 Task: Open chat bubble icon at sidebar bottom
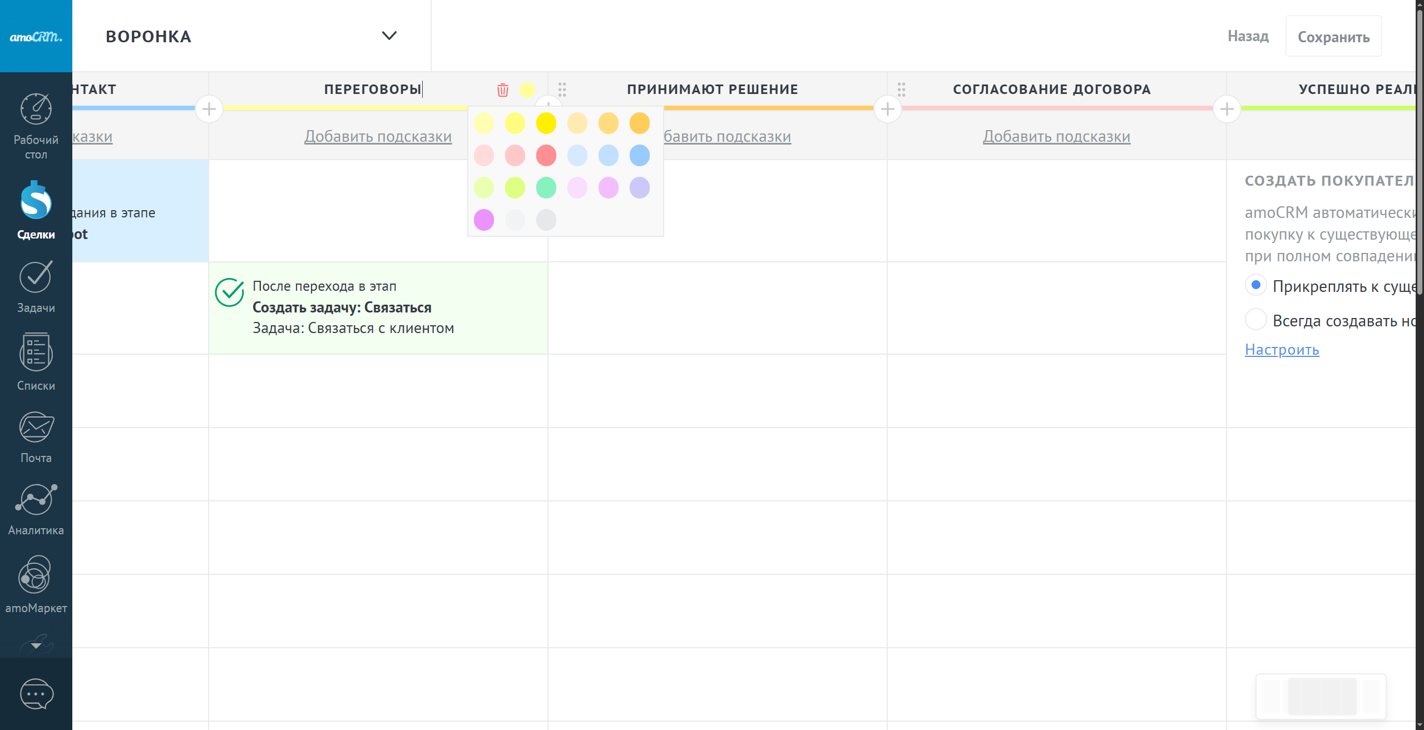[x=36, y=694]
